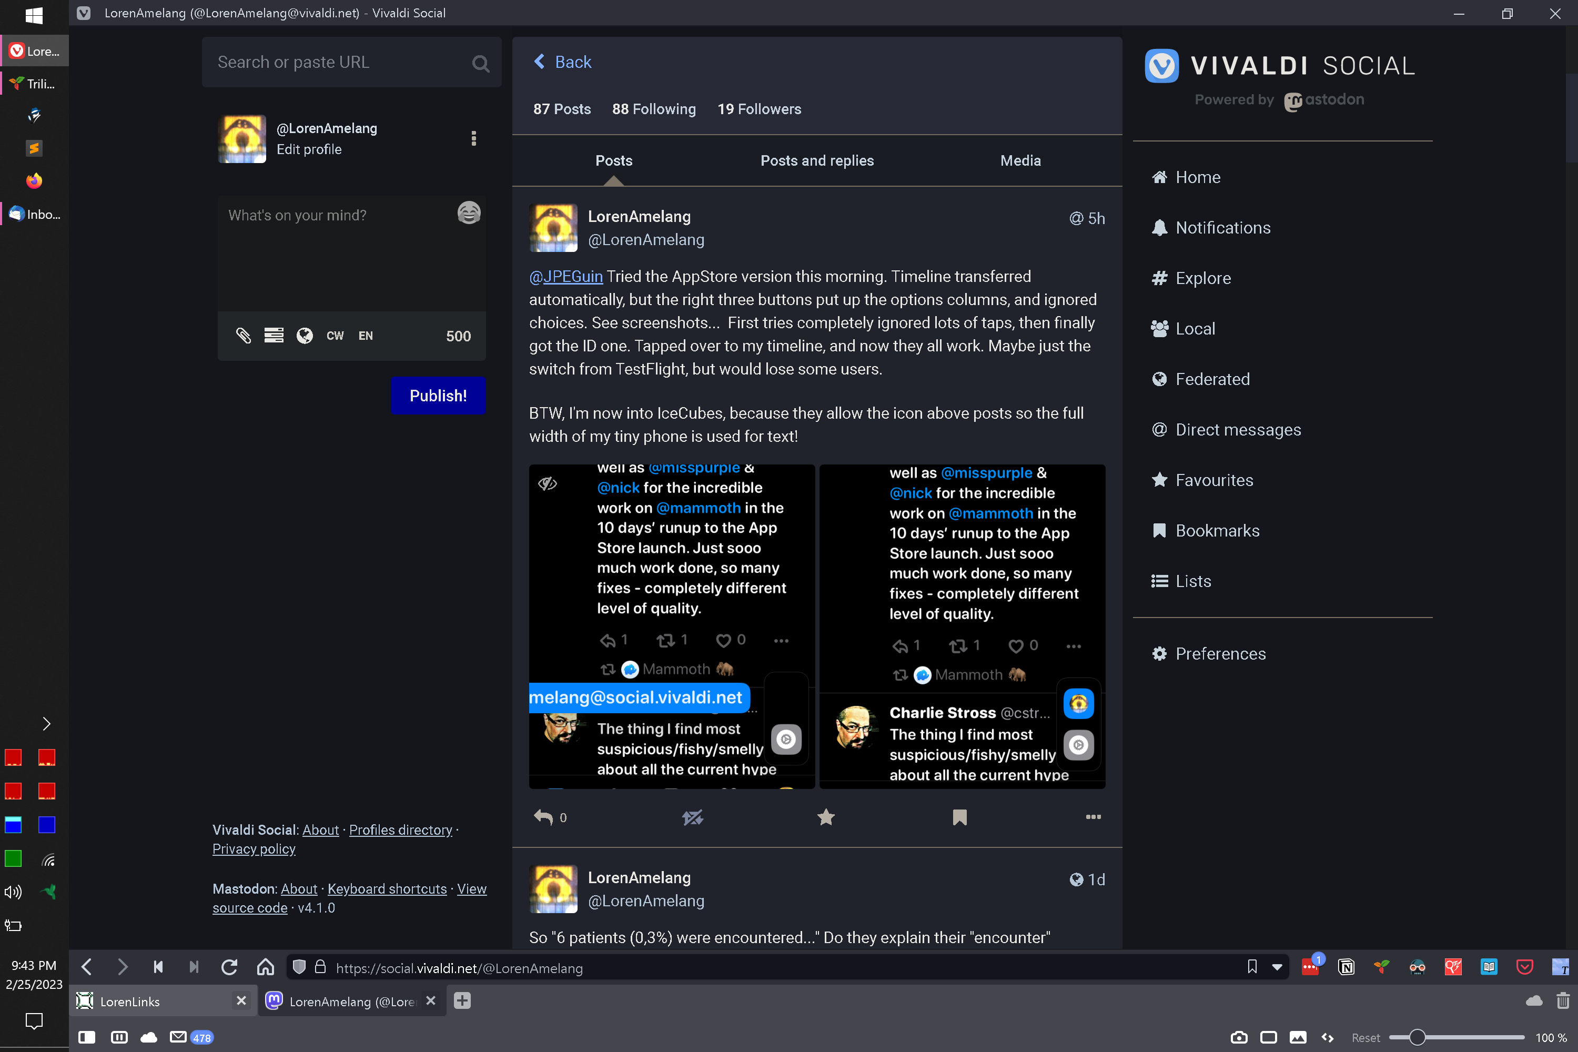Viewport: 1578px width, 1052px height.
Task: Close the LorenLinks tab
Action: click(241, 1000)
